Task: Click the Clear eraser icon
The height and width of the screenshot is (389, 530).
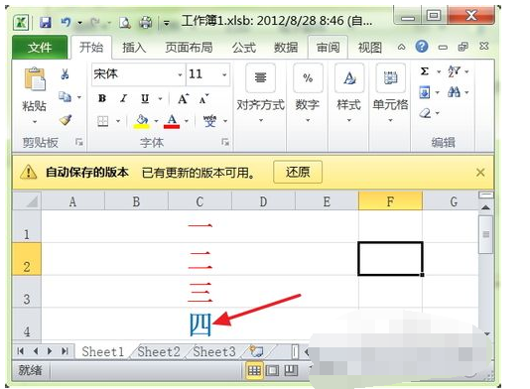Action: 426,113
